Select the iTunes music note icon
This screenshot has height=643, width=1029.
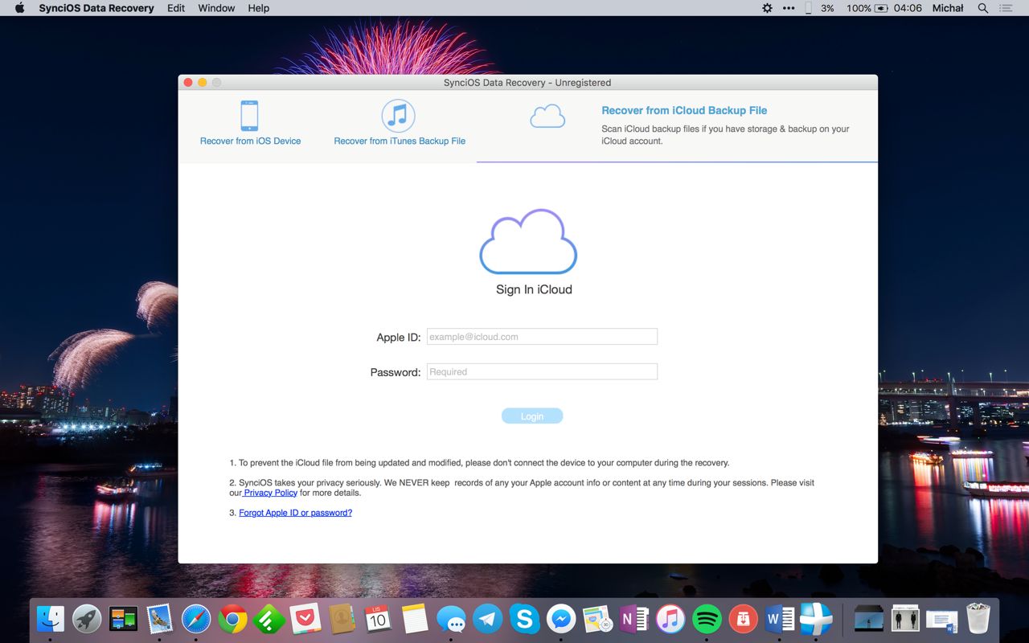[x=398, y=116]
